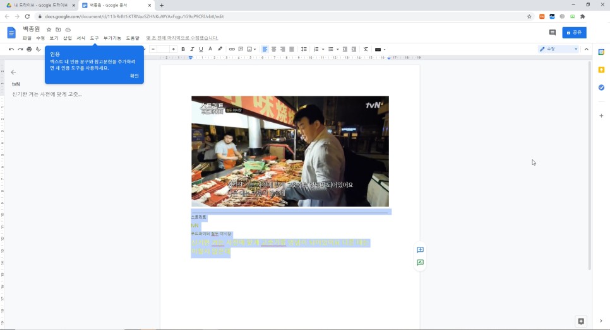Open the 파일 menu
This screenshot has height=330, width=610.
click(27, 38)
